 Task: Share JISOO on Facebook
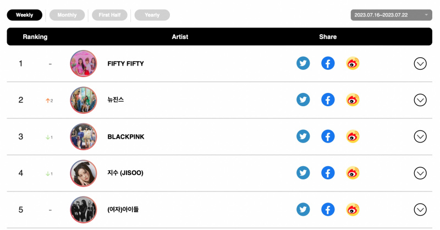(328, 173)
